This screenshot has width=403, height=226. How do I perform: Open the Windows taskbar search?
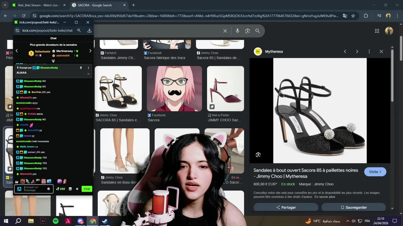[18, 221]
